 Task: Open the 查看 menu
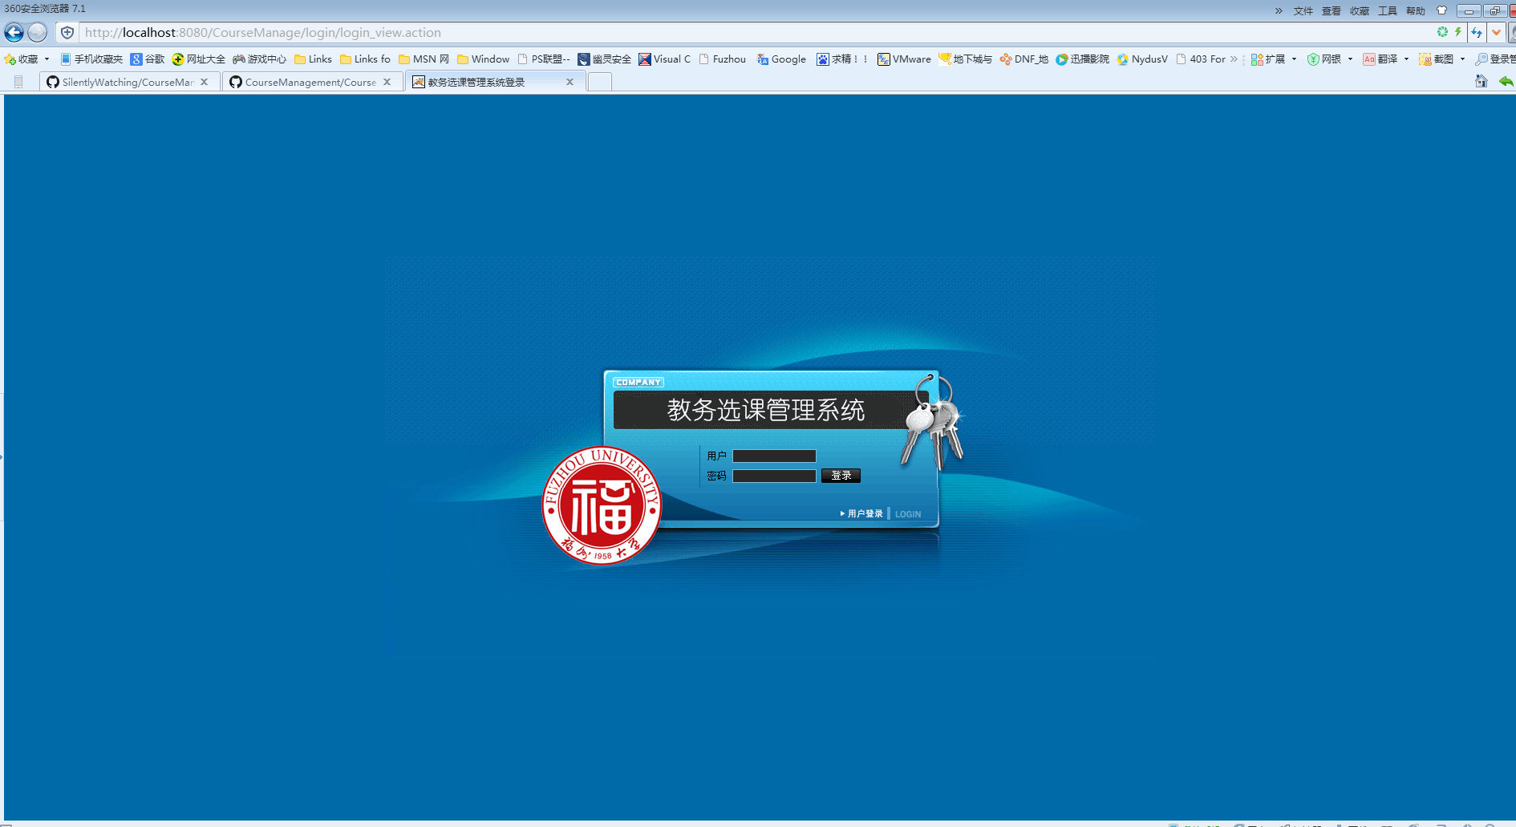[x=1332, y=10]
